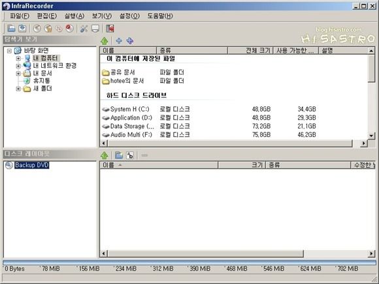379x284 pixels.
Task: Click the Data Storage drive icon
Action: (x=106, y=126)
